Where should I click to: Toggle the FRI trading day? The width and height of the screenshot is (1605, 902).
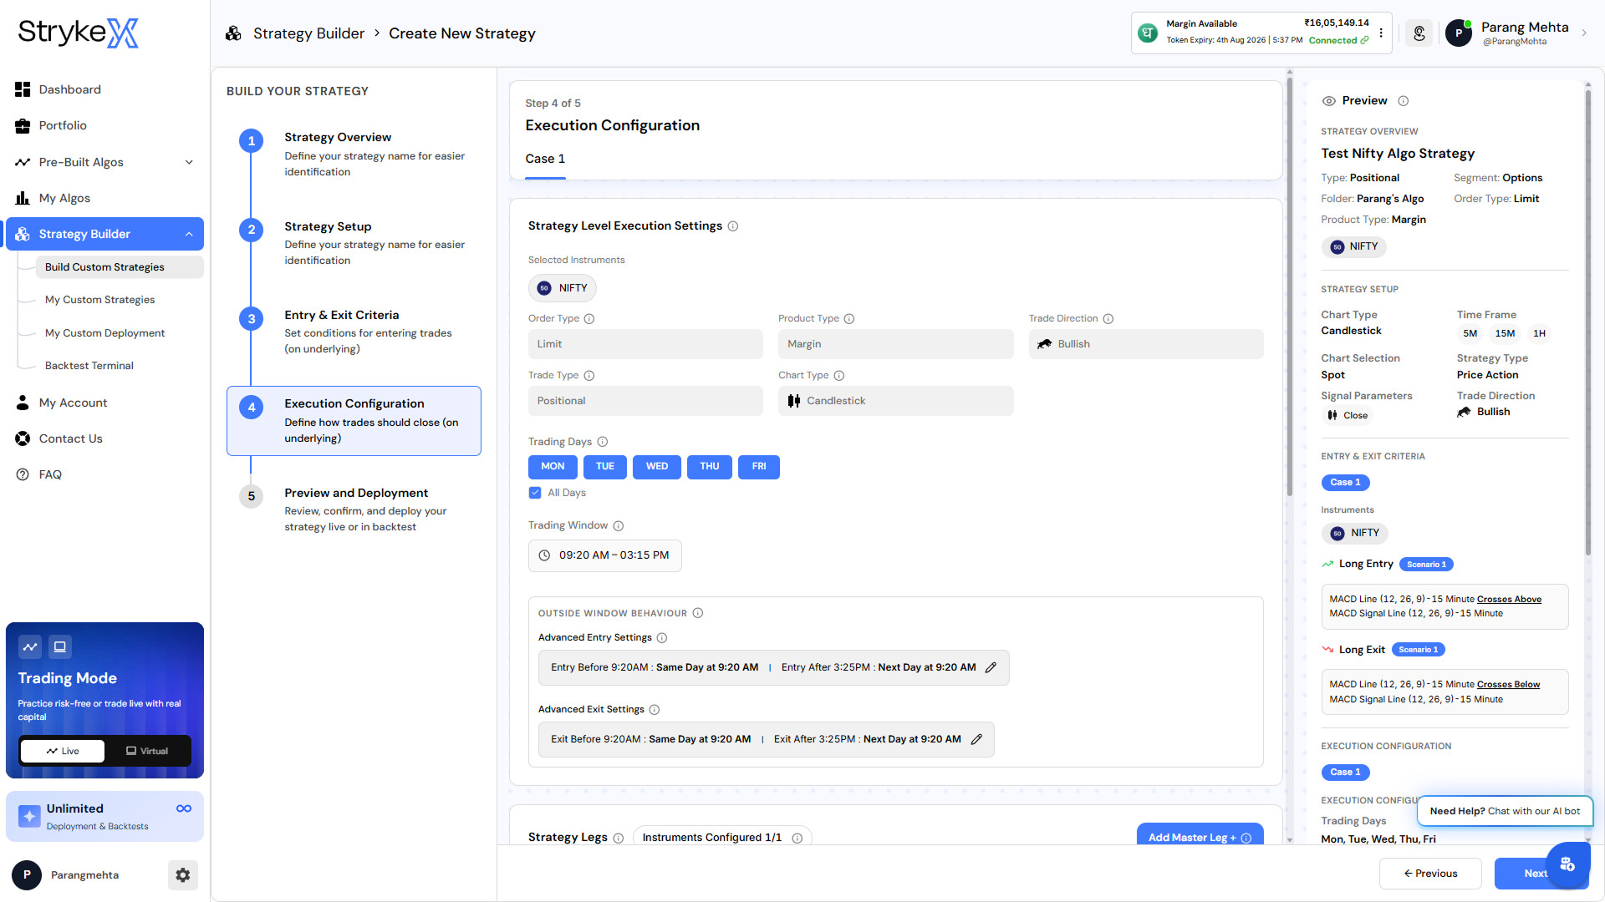coord(759,467)
